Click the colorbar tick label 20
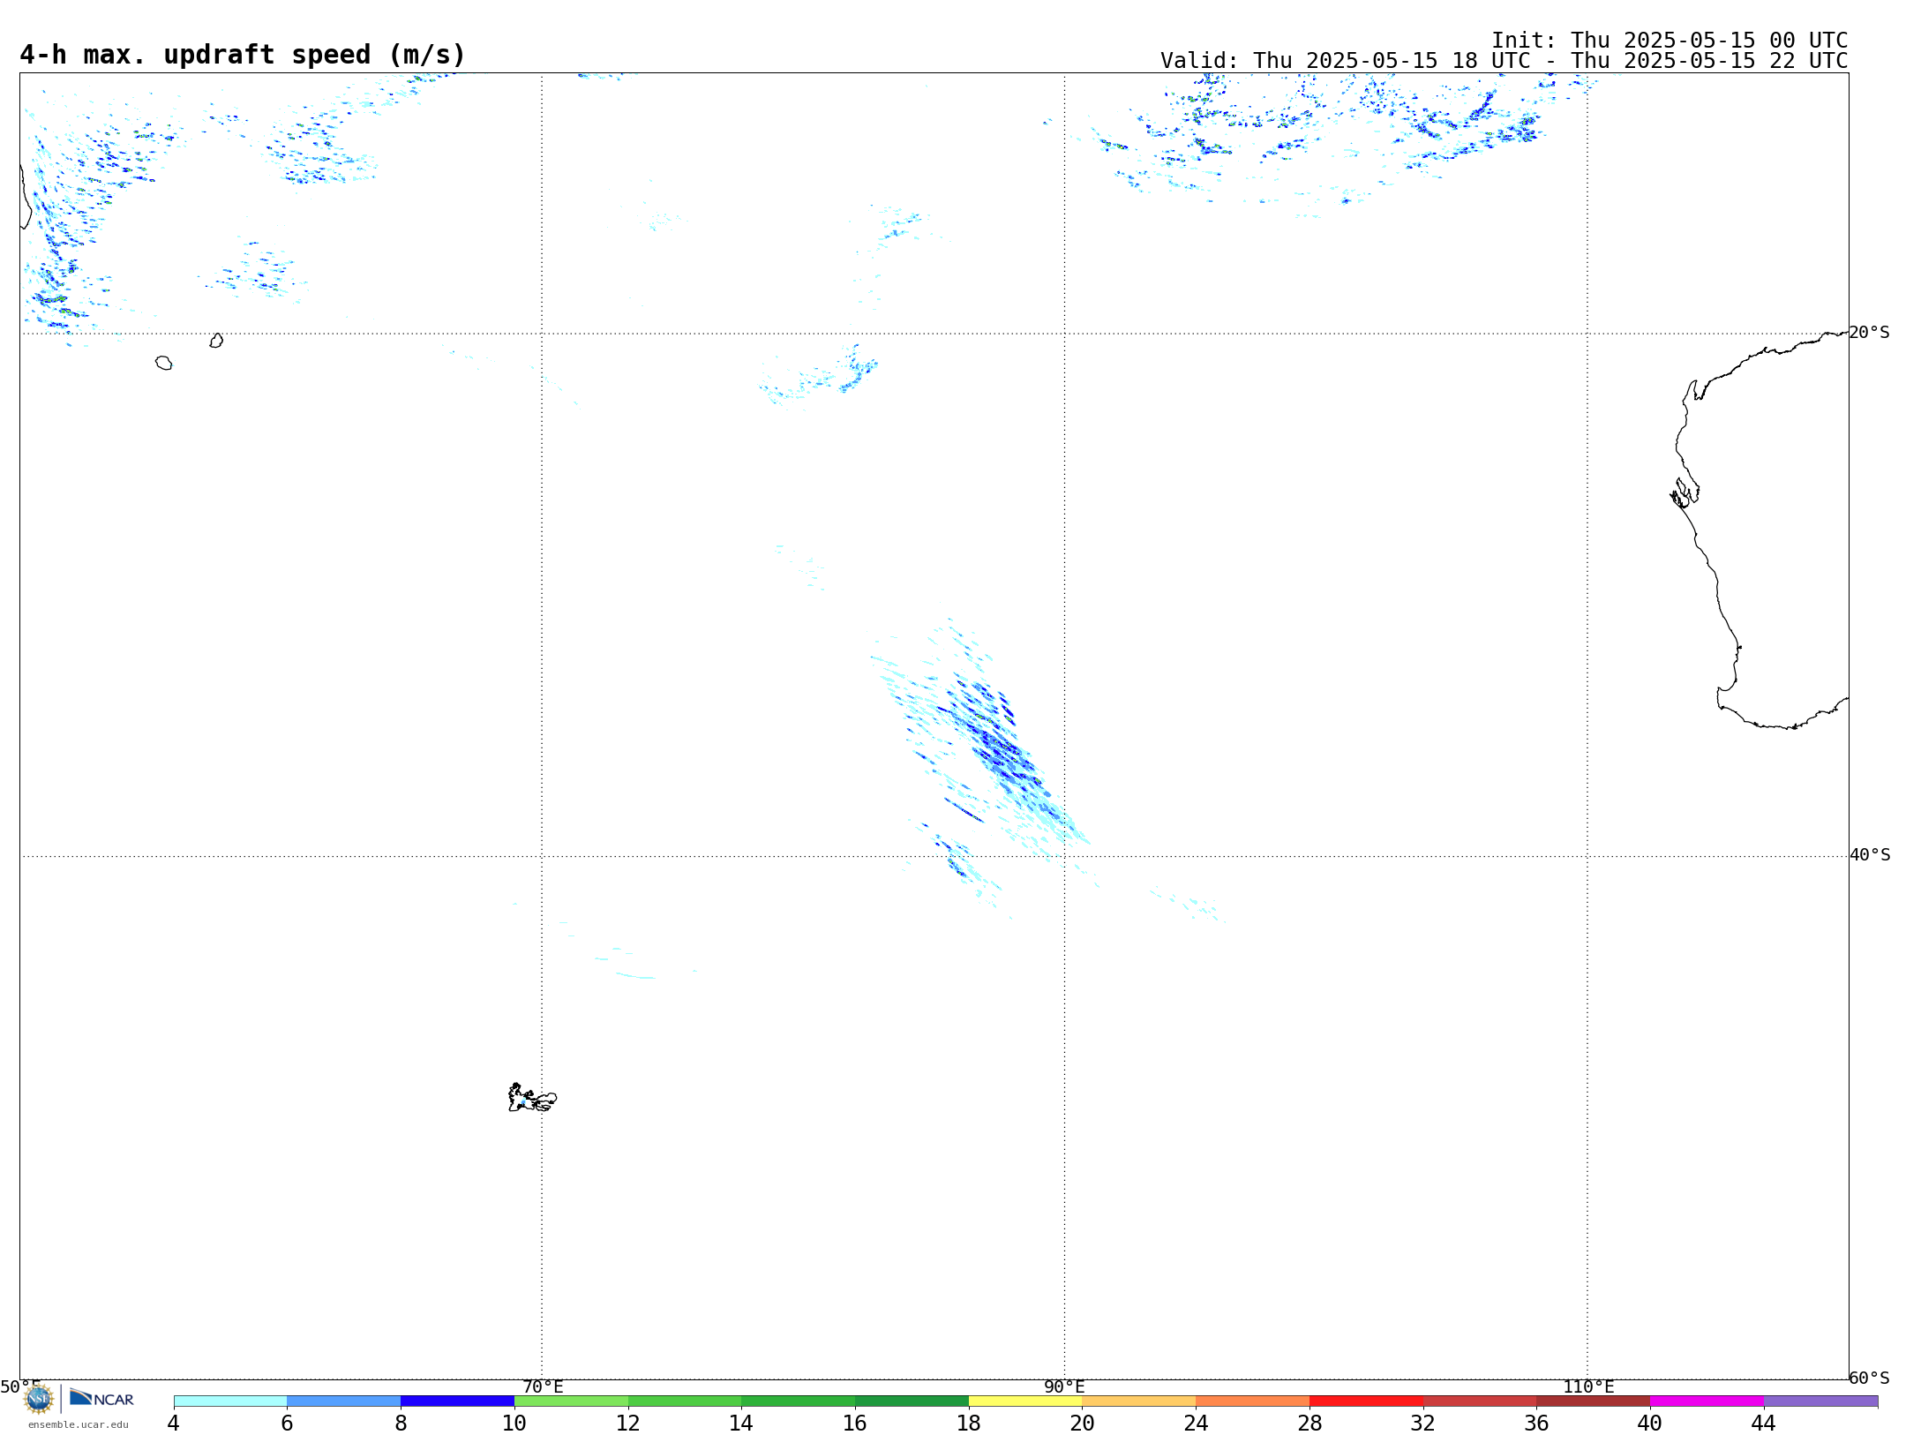The height and width of the screenshot is (1435, 1906). (x=1083, y=1423)
